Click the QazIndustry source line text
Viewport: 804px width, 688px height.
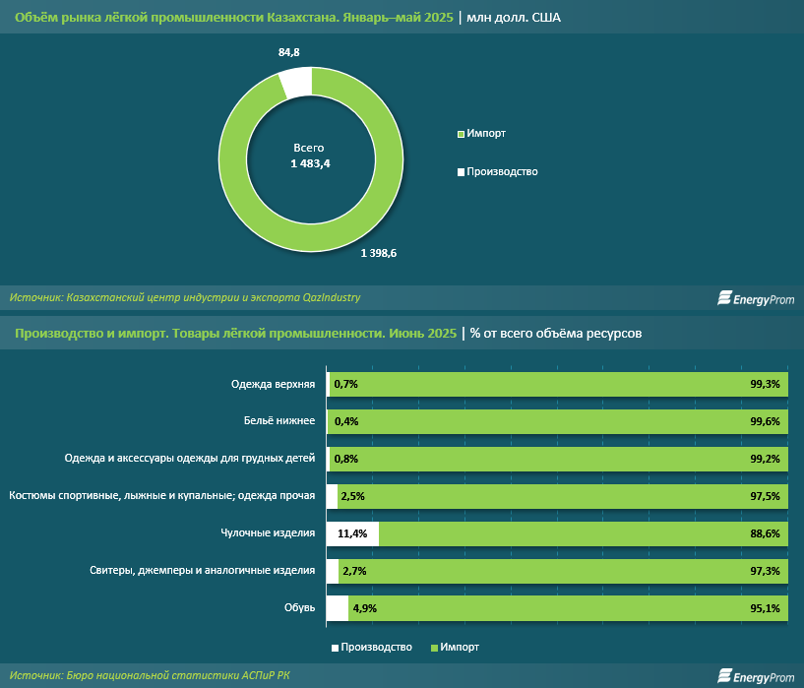point(185,297)
